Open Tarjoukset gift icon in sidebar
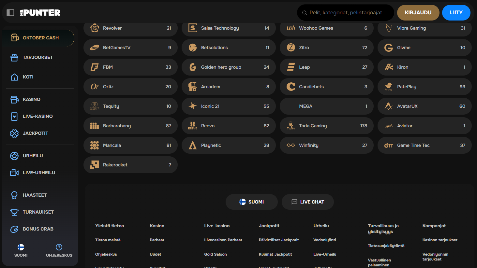This screenshot has width=477, height=268. pos(14,58)
